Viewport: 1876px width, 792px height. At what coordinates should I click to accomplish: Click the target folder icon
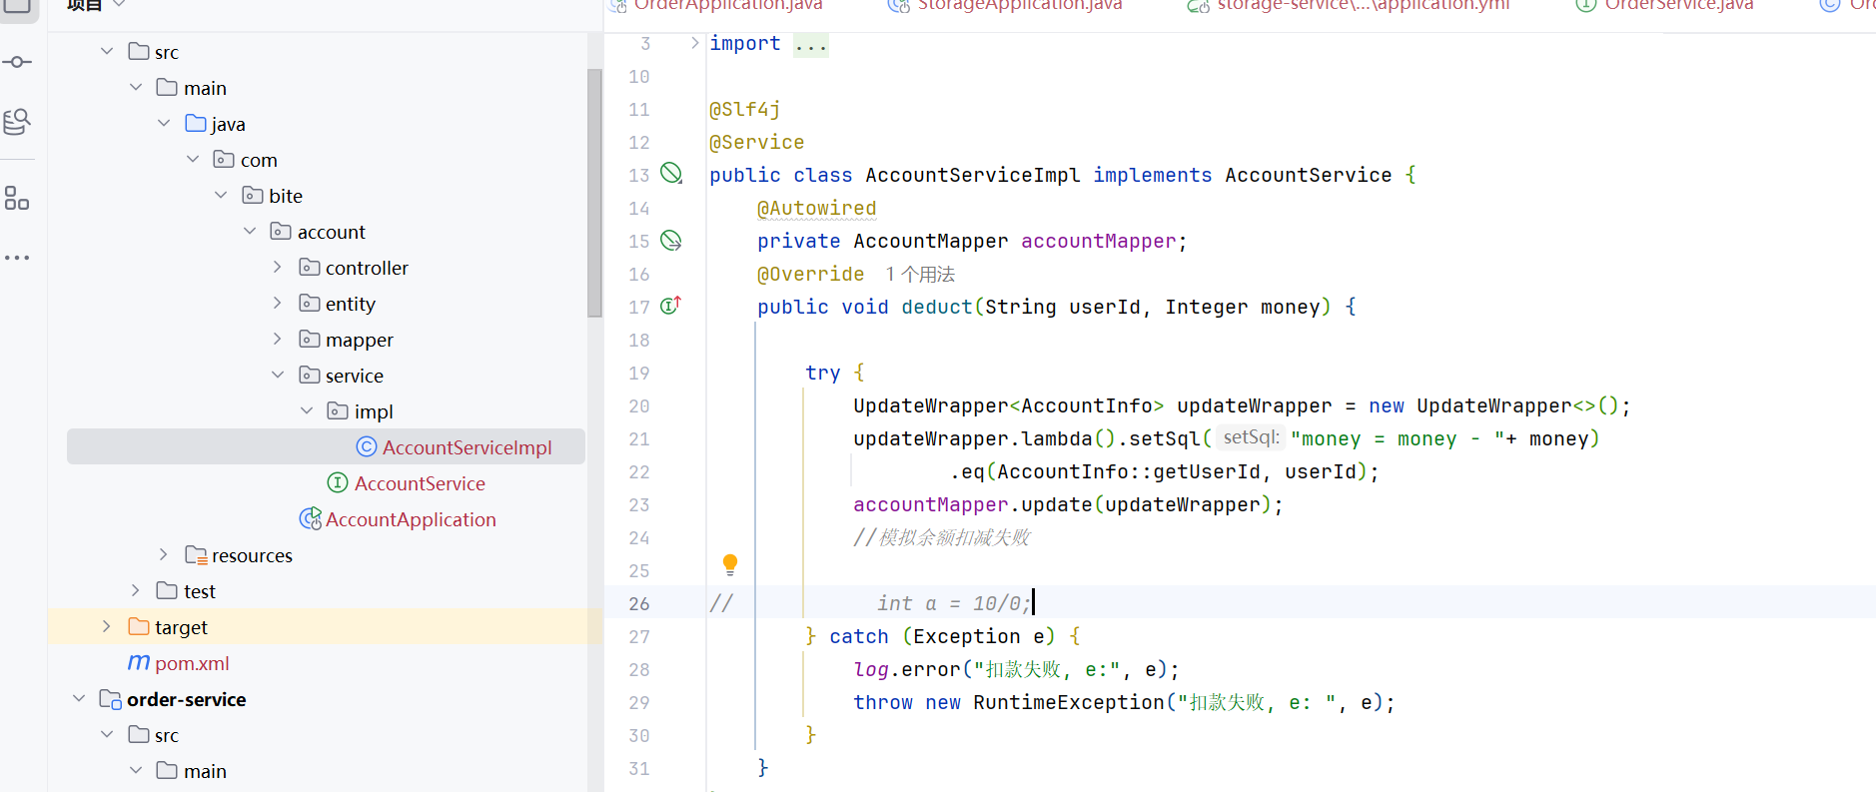139,626
